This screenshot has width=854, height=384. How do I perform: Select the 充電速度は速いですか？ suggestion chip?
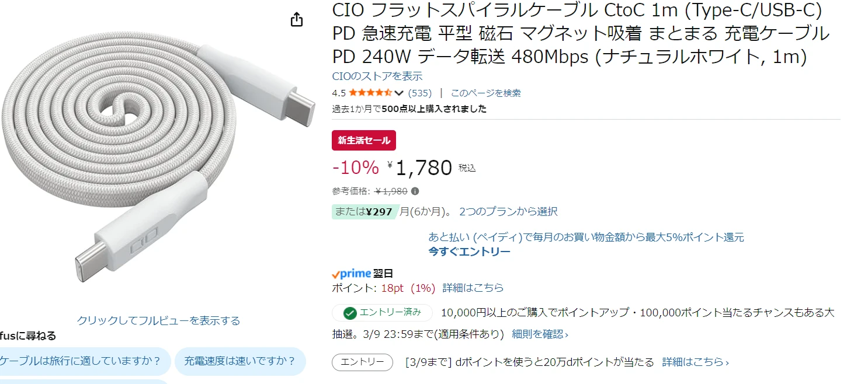click(240, 361)
